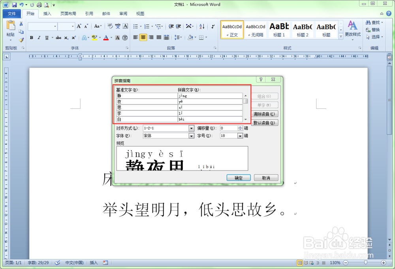Click the Phonetic Guide icon
395x269 pixels.
point(118,26)
